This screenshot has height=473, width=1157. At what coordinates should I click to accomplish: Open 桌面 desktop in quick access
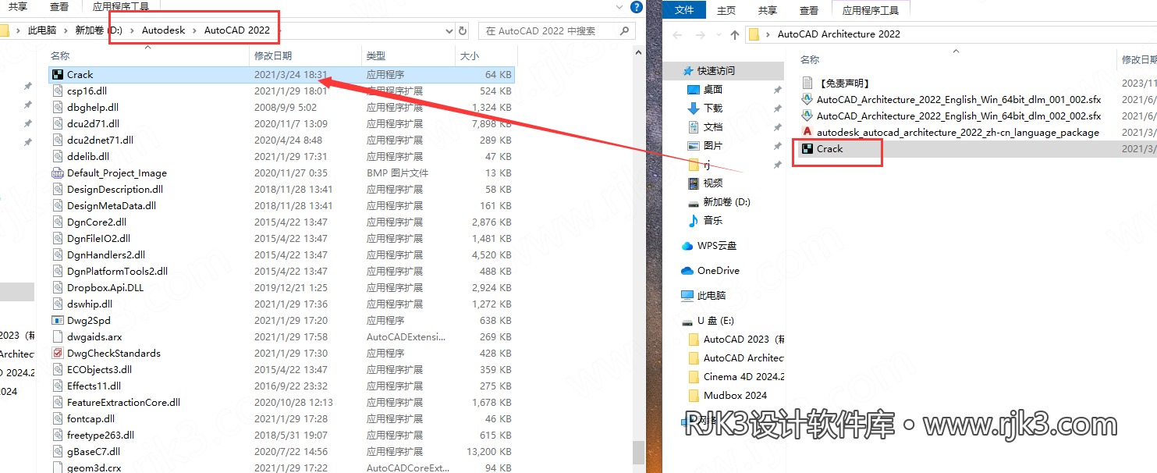pyautogui.click(x=713, y=90)
